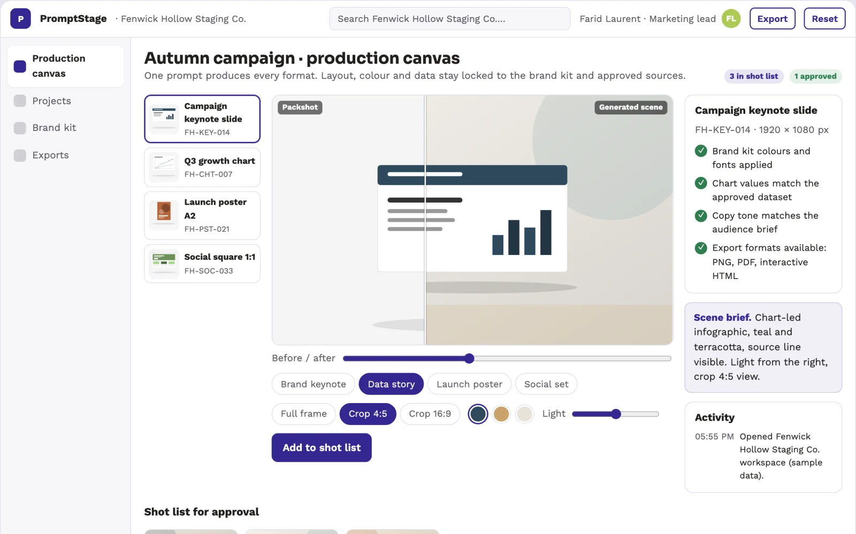Viewport: 856px width, 534px height.
Task: Click the Add to shot list button
Action: click(x=322, y=447)
